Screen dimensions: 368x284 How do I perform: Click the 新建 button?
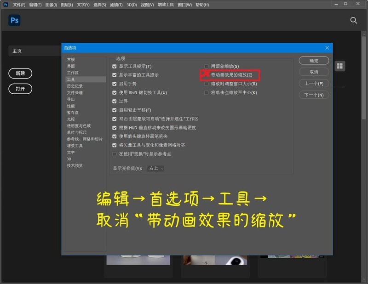(x=20, y=73)
